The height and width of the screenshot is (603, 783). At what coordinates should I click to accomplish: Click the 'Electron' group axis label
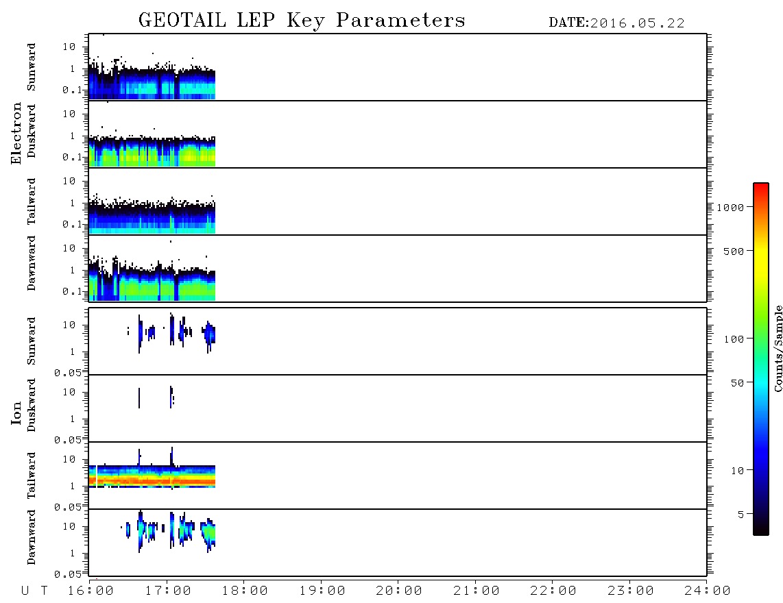[x=16, y=134]
